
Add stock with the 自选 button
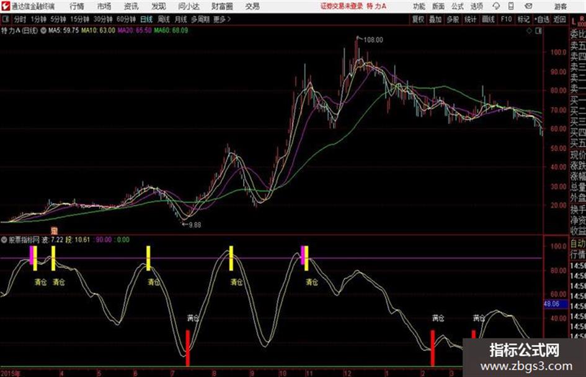coord(542,19)
